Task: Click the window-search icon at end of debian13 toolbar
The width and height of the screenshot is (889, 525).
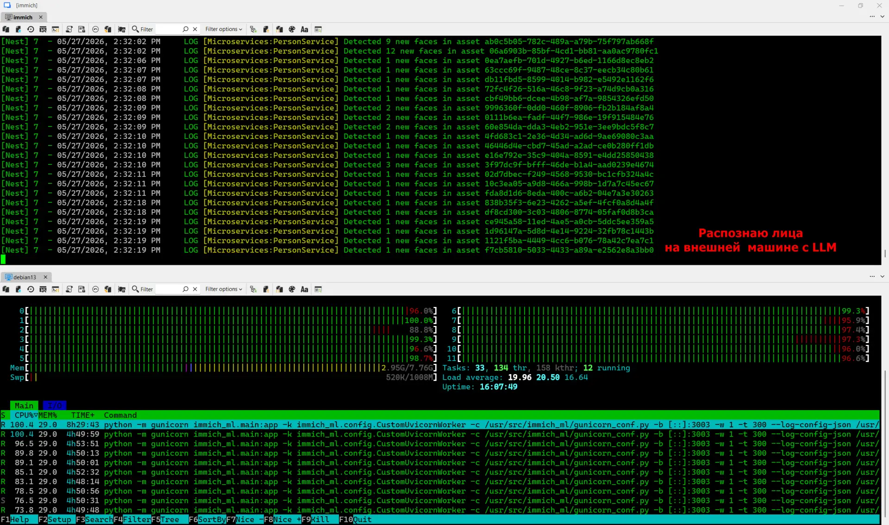Action: coord(318,289)
